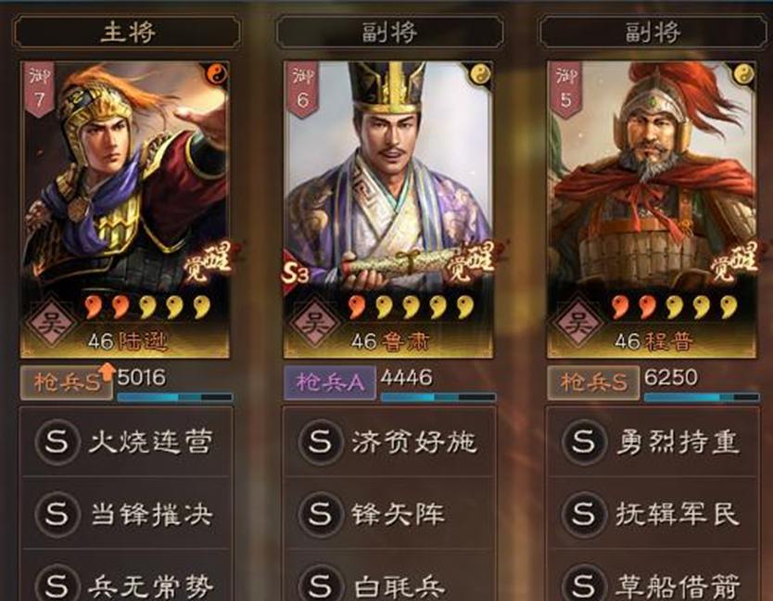Tap the 枪兵A troop type tag
This screenshot has height=601, width=773.
pos(330,382)
